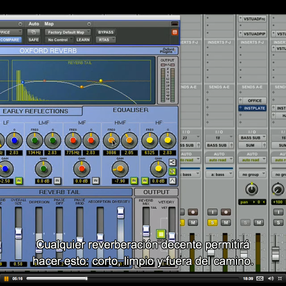Click the OFFICE send in mixer
This screenshot has height=286, width=286.
252,101
